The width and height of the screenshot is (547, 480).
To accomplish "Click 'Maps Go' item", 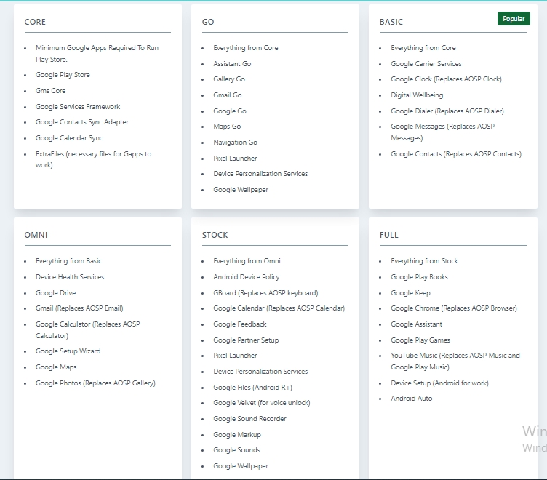I will click(227, 127).
